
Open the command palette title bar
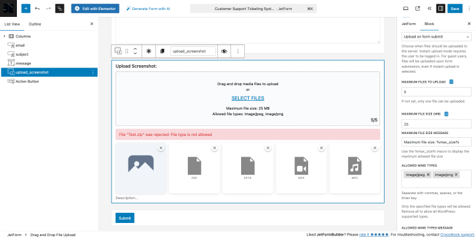pos(253,9)
